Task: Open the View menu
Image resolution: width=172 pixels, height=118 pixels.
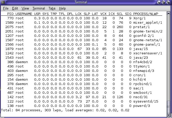Action: click(25, 8)
